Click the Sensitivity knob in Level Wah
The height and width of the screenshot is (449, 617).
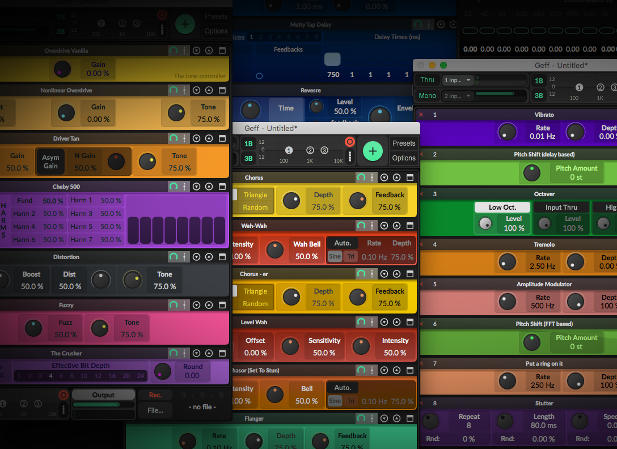coord(290,346)
